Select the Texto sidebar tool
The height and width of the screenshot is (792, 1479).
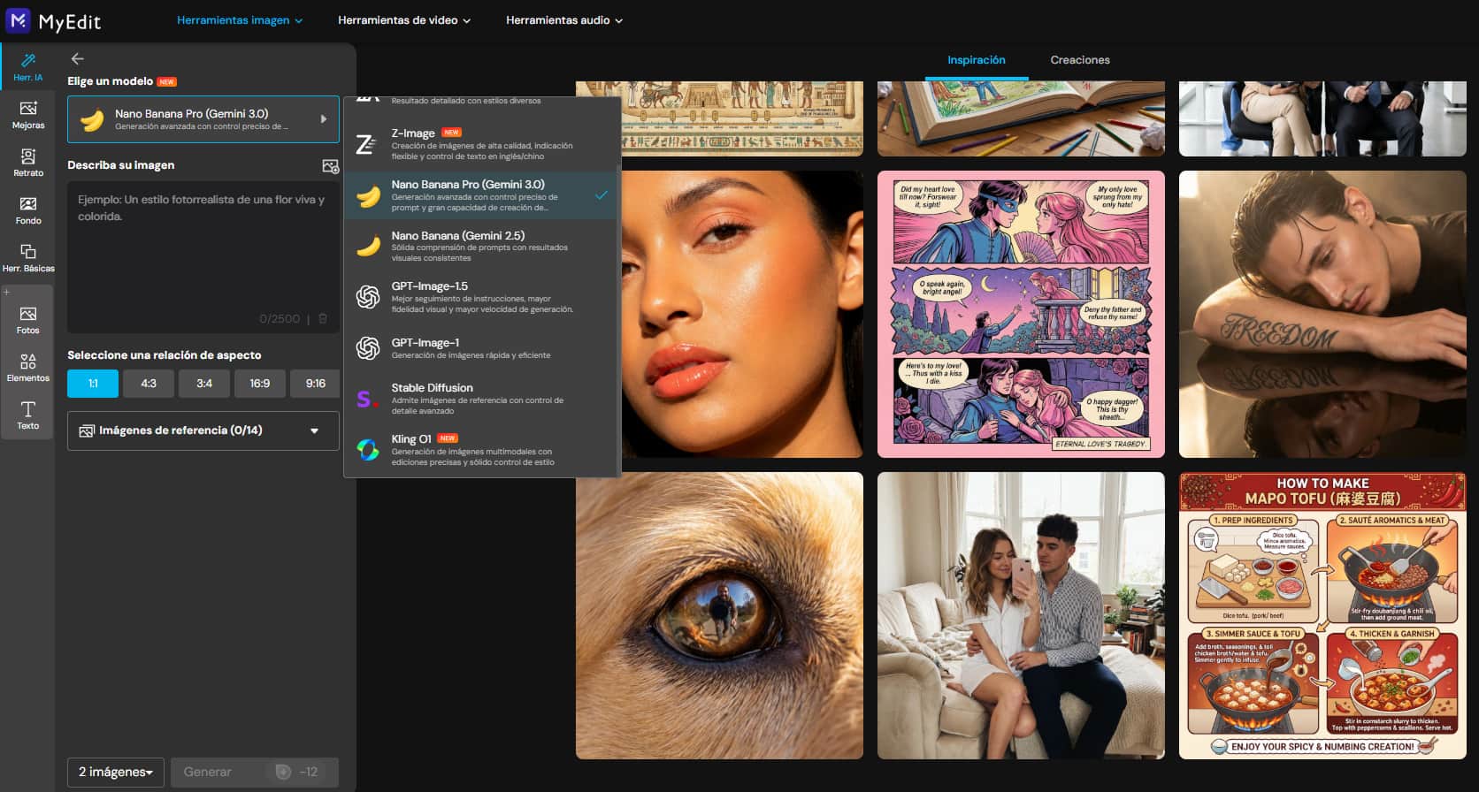(27, 415)
